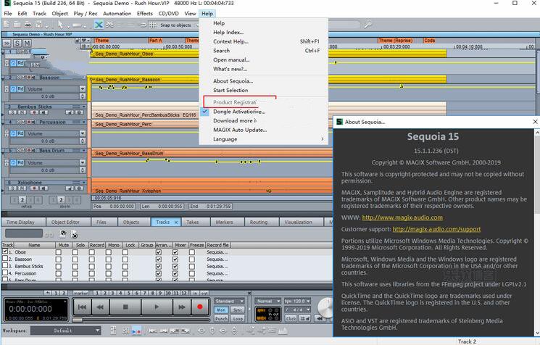Viewport: 540px width, 345px height.
Task: Open the Automation menu
Action: coord(117,14)
